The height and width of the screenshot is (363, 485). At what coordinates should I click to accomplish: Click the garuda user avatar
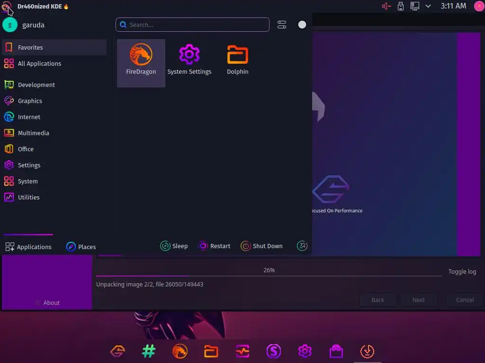coord(10,25)
